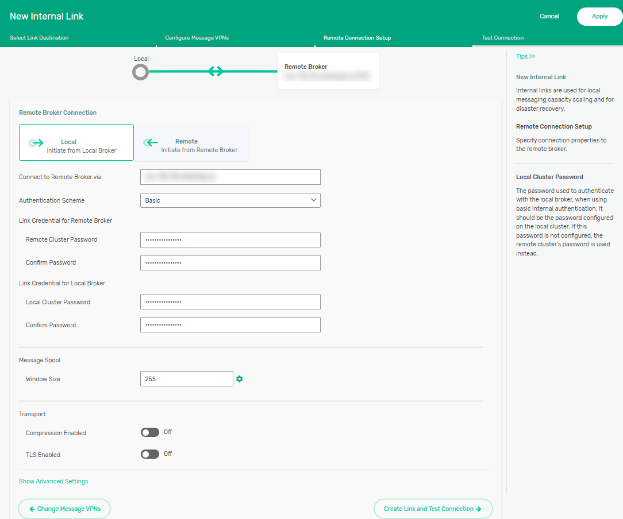Focus the Window Size input field

pyautogui.click(x=186, y=379)
